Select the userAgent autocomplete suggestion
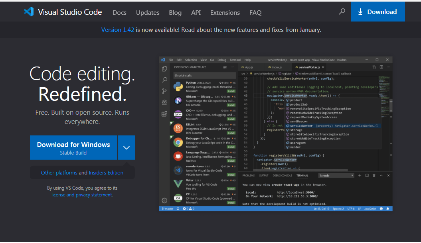Image resolution: width=421 pixels, height=243 pixels. (333, 143)
